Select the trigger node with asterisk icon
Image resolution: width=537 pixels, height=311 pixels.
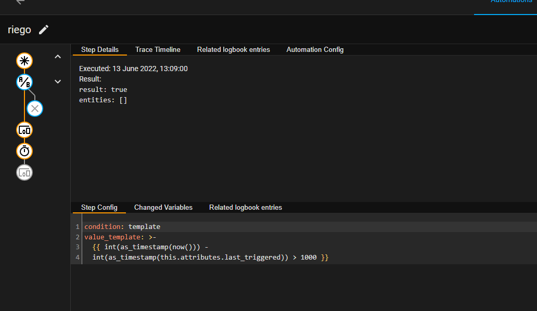pos(24,61)
